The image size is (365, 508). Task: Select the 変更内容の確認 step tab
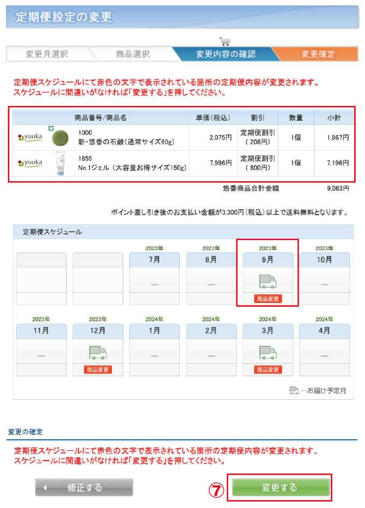click(226, 54)
